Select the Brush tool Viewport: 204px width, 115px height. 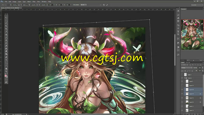[6, 38]
